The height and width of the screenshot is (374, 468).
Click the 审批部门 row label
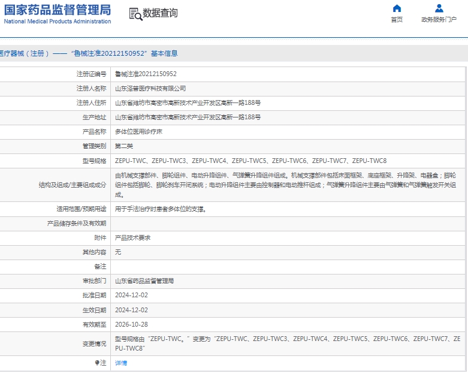(x=94, y=281)
